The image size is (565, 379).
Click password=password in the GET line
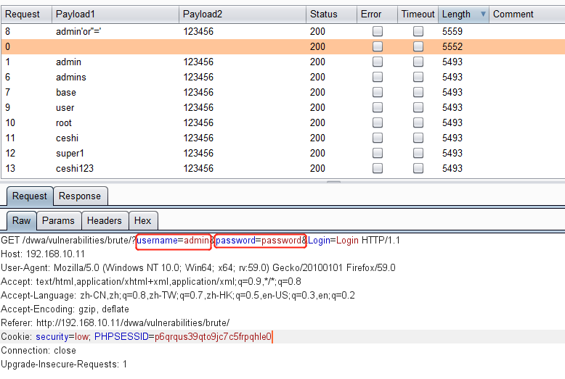(x=259, y=240)
